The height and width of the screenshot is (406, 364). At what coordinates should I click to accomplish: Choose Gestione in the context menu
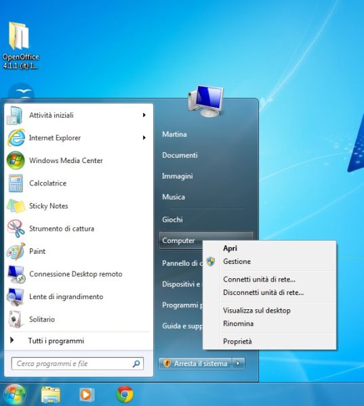(237, 261)
